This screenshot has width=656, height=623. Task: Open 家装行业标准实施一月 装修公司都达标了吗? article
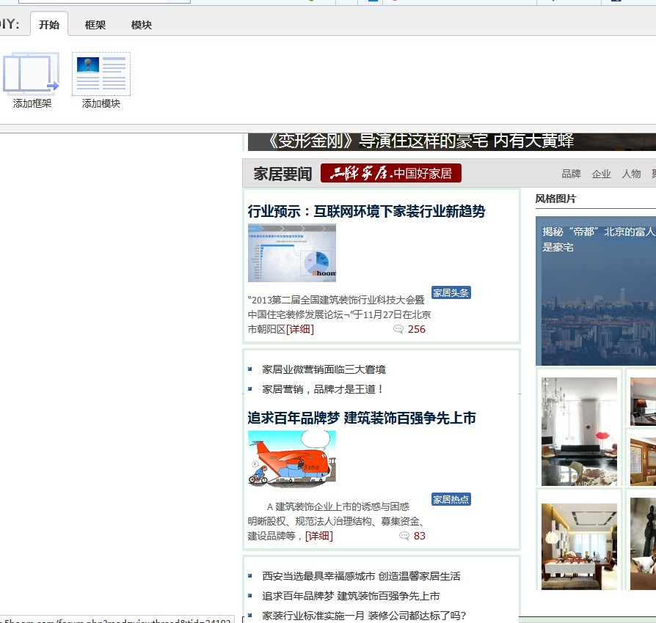pos(364,616)
